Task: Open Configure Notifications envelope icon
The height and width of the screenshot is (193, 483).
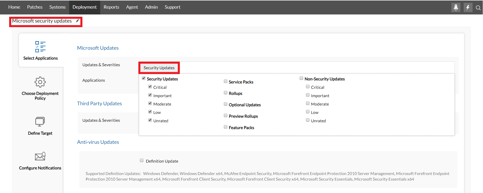Action: pyautogui.click(x=40, y=156)
